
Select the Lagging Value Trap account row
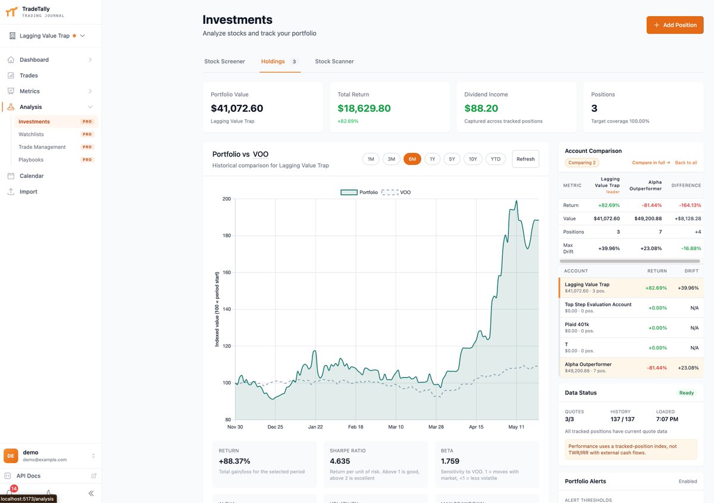pyautogui.click(x=631, y=288)
